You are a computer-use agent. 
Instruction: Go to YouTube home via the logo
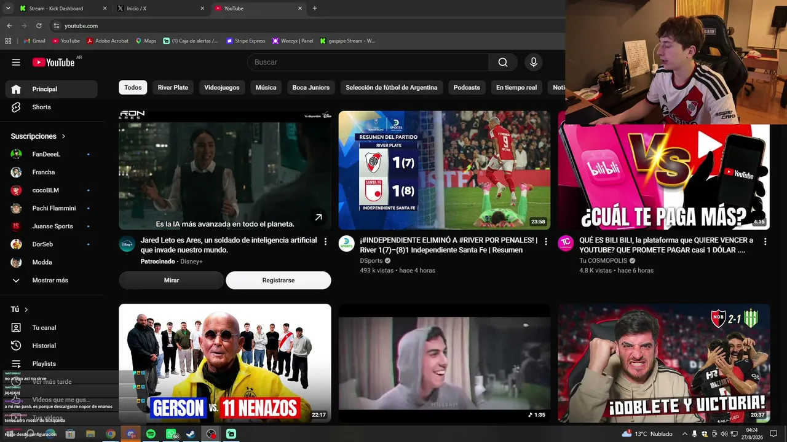pyautogui.click(x=53, y=62)
